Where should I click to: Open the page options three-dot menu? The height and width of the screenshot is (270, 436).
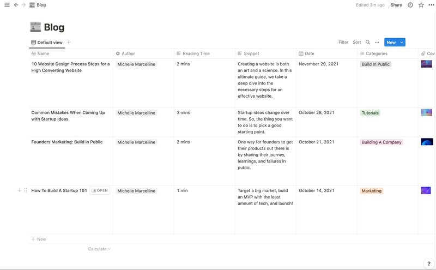pos(431,5)
